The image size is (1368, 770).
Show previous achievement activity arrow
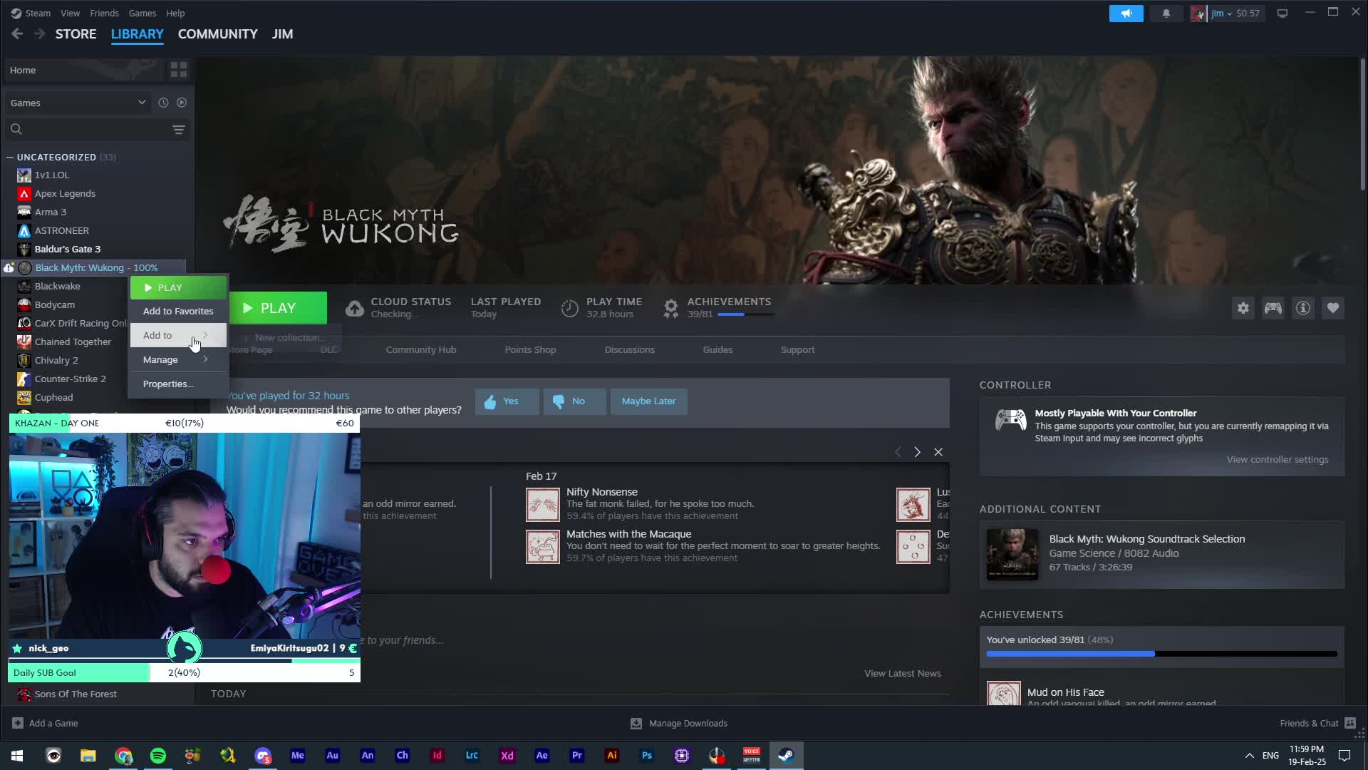point(898,452)
